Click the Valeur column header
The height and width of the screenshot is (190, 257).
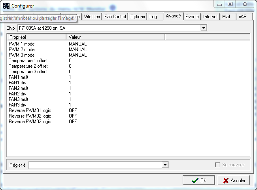(116, 37)
